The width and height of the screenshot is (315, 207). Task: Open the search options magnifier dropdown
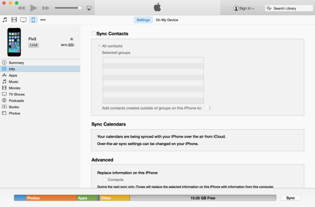269,8
